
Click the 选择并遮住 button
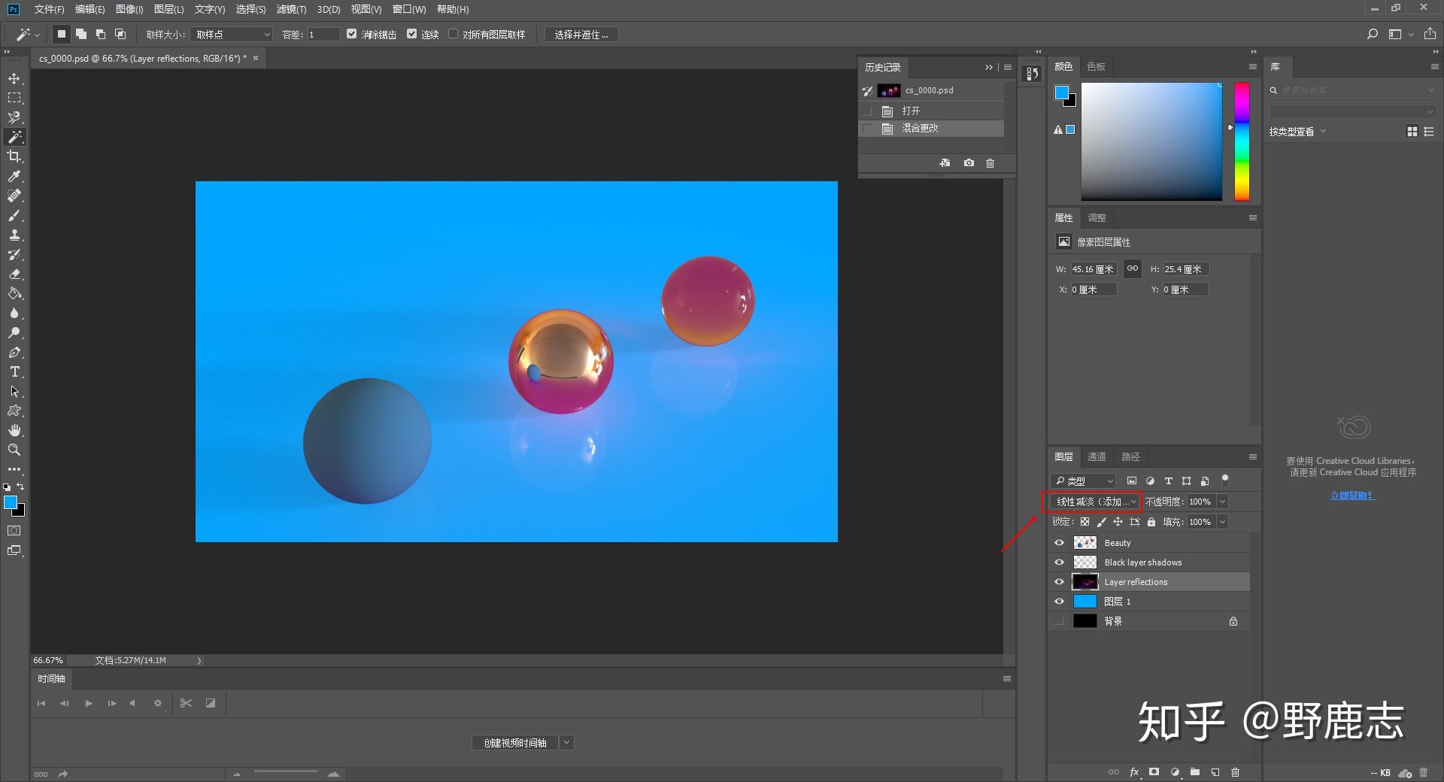coord(581,35)
